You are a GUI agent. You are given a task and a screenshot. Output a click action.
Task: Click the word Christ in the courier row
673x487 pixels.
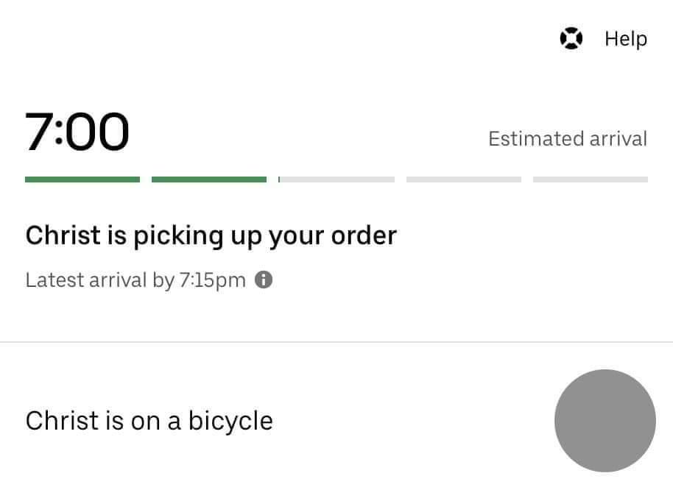click(x=63, y=421)
